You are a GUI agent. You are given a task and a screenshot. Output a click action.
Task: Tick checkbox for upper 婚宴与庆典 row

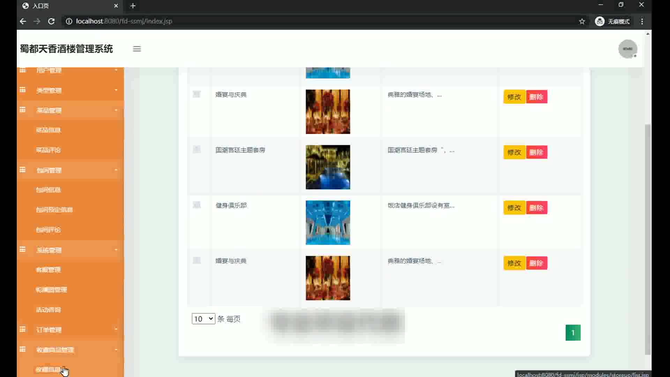197,94
